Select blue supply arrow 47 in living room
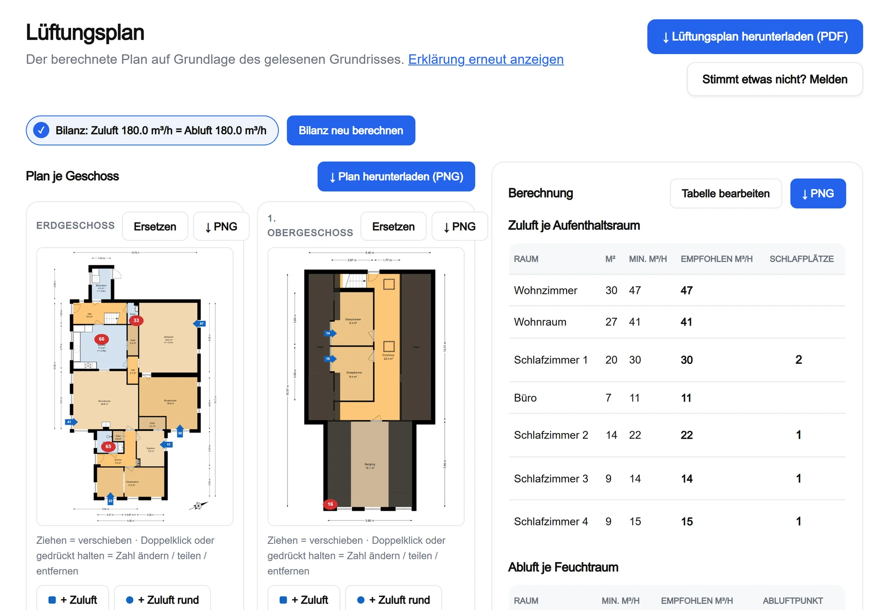This screenshot has height=610, width=889. [x=200, y=323]
